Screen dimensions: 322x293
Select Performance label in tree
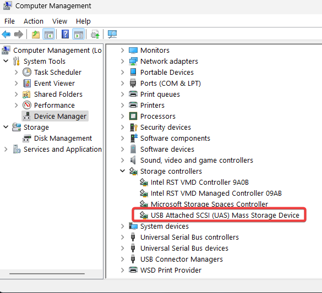54,105
